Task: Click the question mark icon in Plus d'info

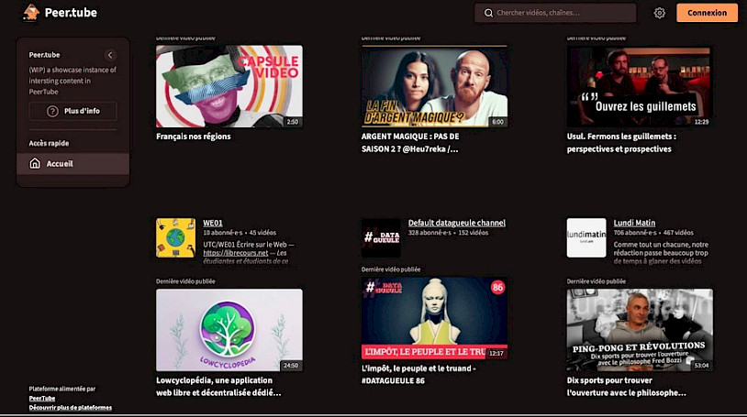Action: (51, 111)
